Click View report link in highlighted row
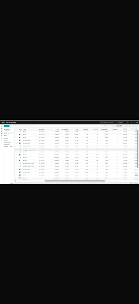The height and width of the screenshot is (304, 139). 26,150
